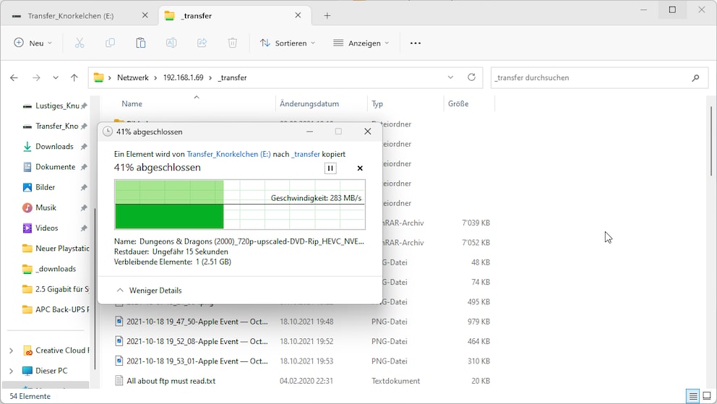Open the Neu dropdown menu
Image resolution: width=717 pixels, height=404 pixels.
(x=33, y=43)
